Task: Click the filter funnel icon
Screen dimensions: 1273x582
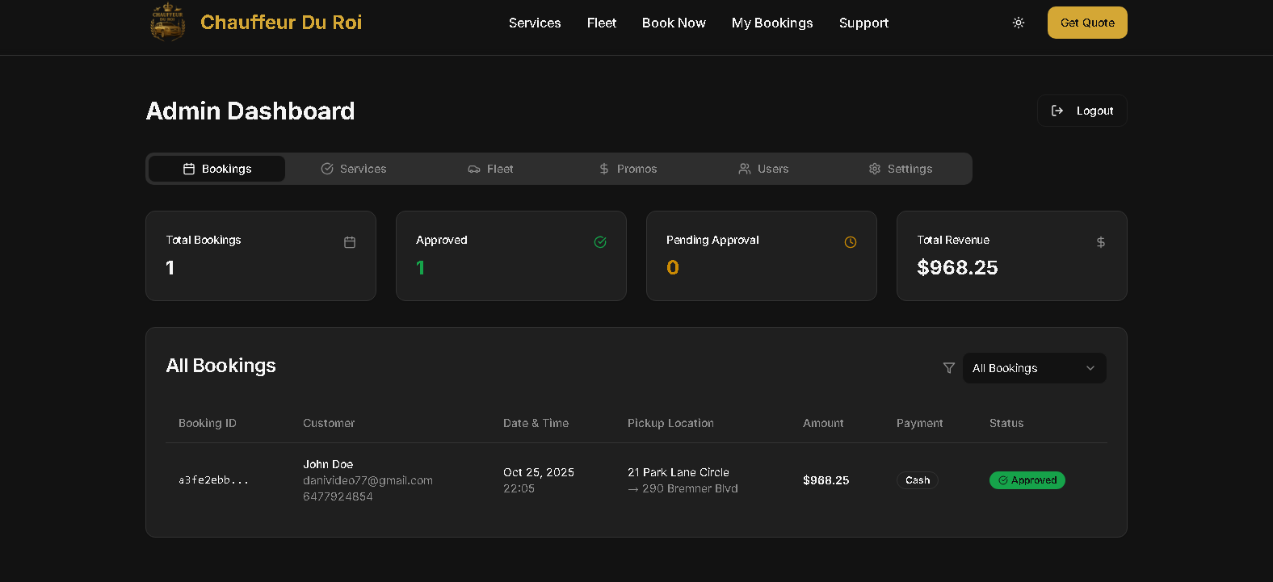Action: tap(949, 368)
